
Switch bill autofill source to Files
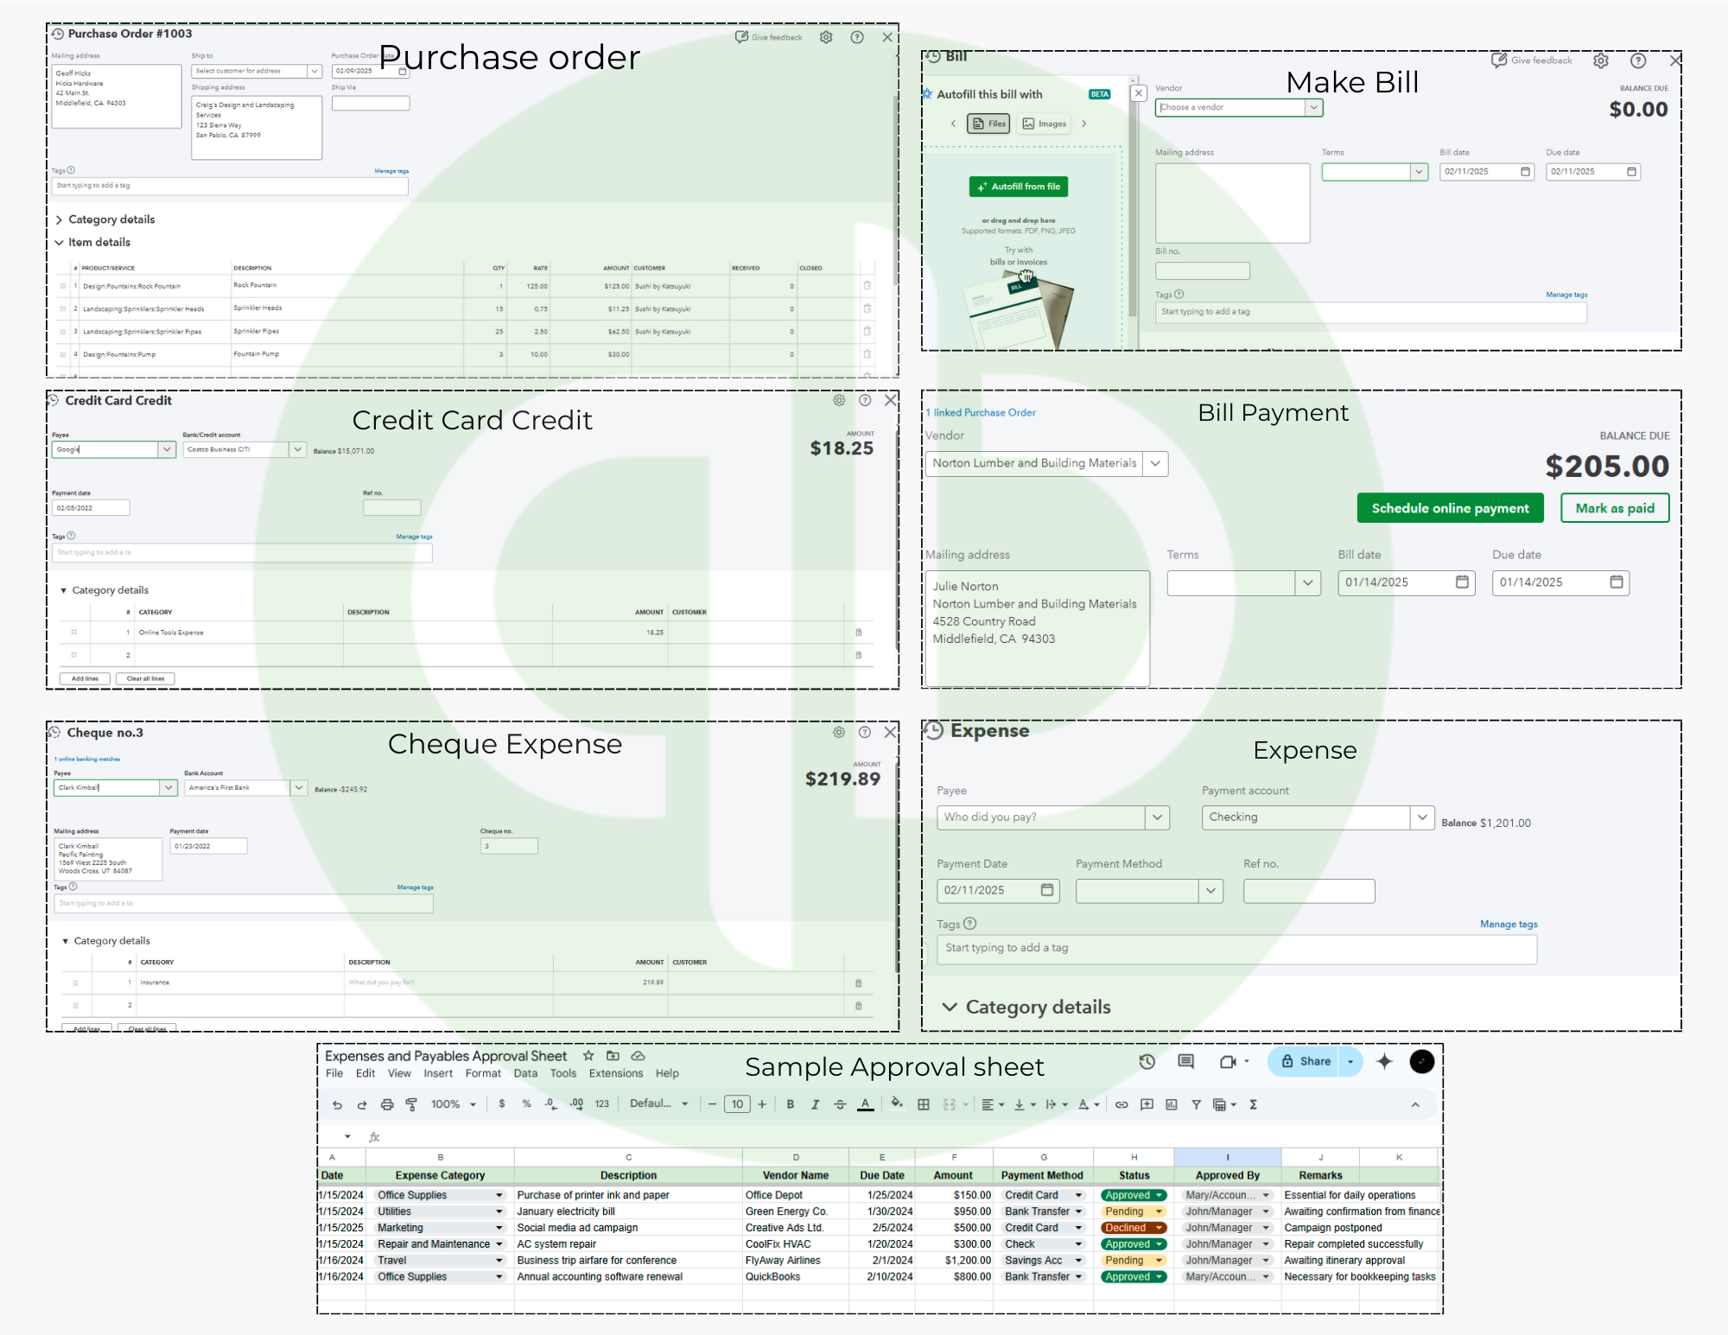click(988, 124)
